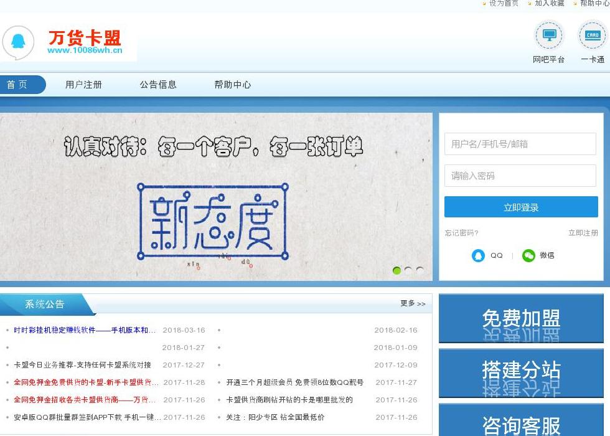Open announcement 时时彩挂机稳定赚钱软件
This screenshot has width=610, height=436.
coord(85,330)
